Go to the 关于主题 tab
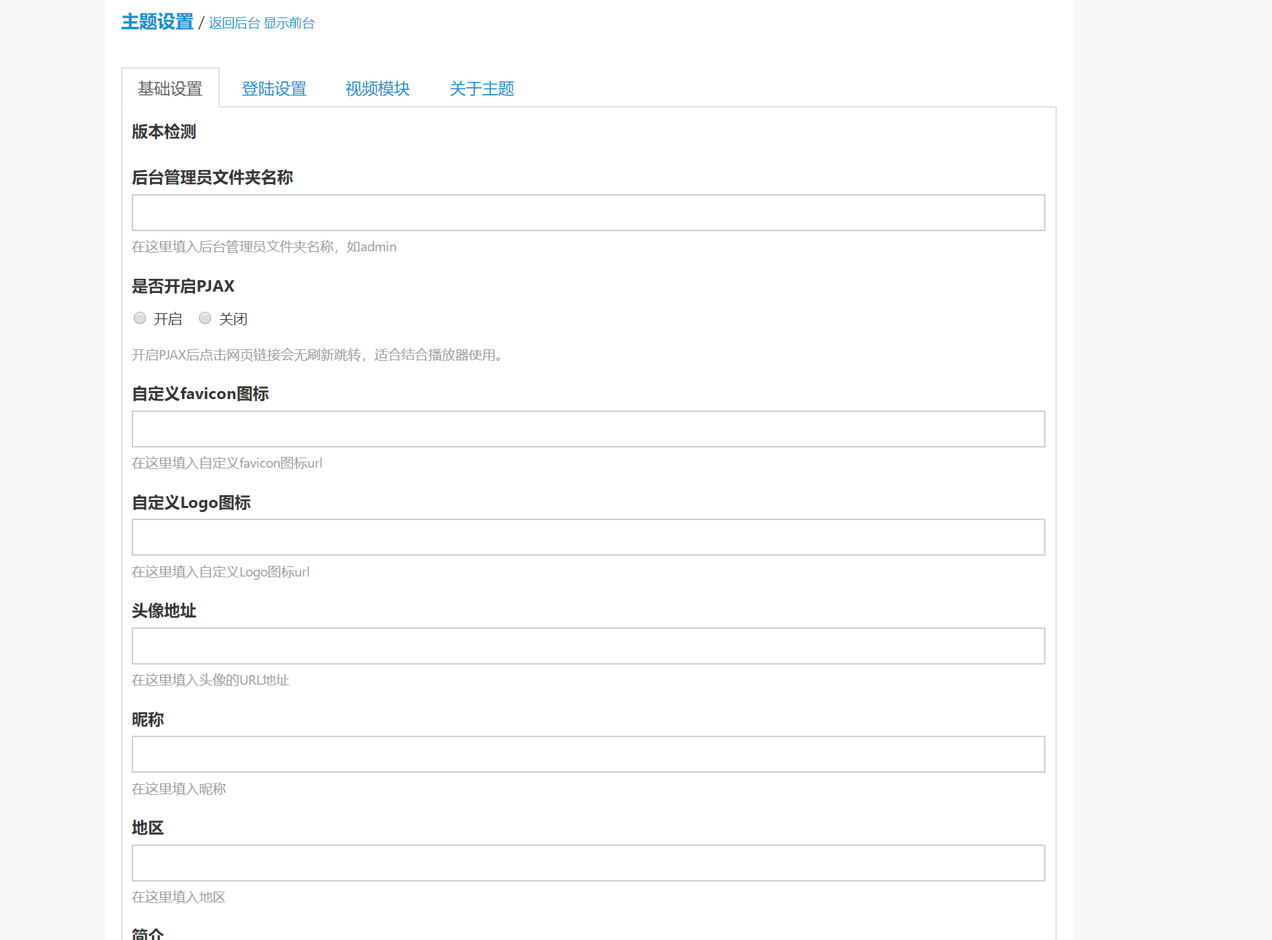1272x940 pixels. coord(481,89)
